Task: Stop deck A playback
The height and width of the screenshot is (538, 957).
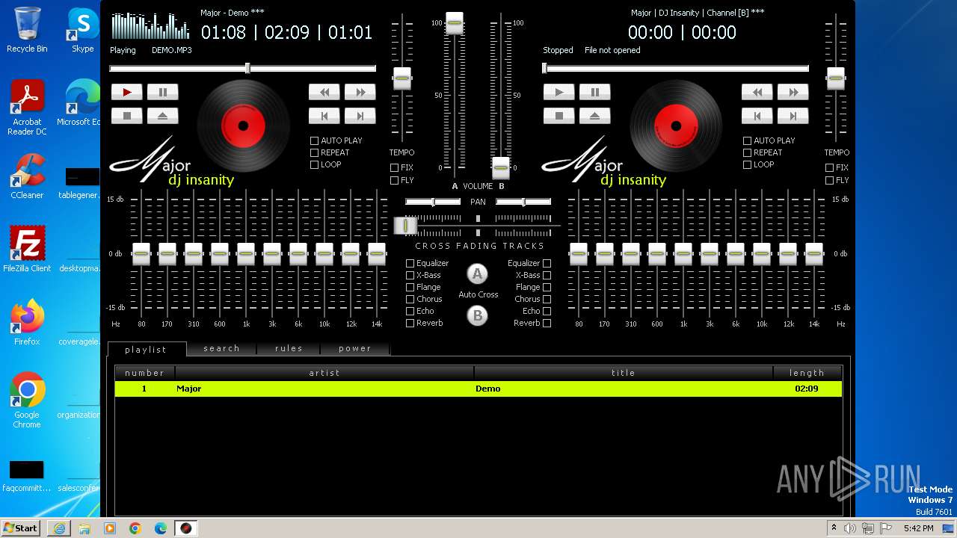Action: point(127,116)
